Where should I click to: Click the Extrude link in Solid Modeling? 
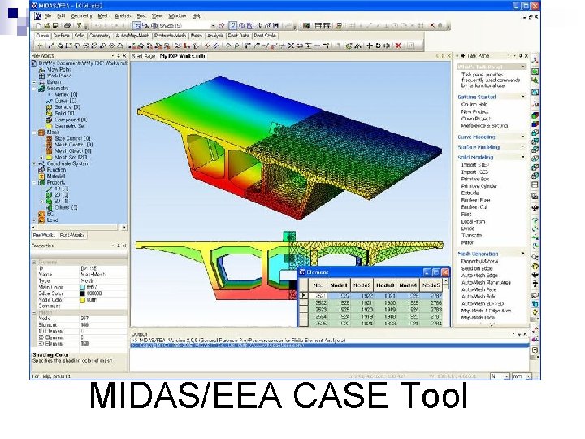tap(470, 193)
